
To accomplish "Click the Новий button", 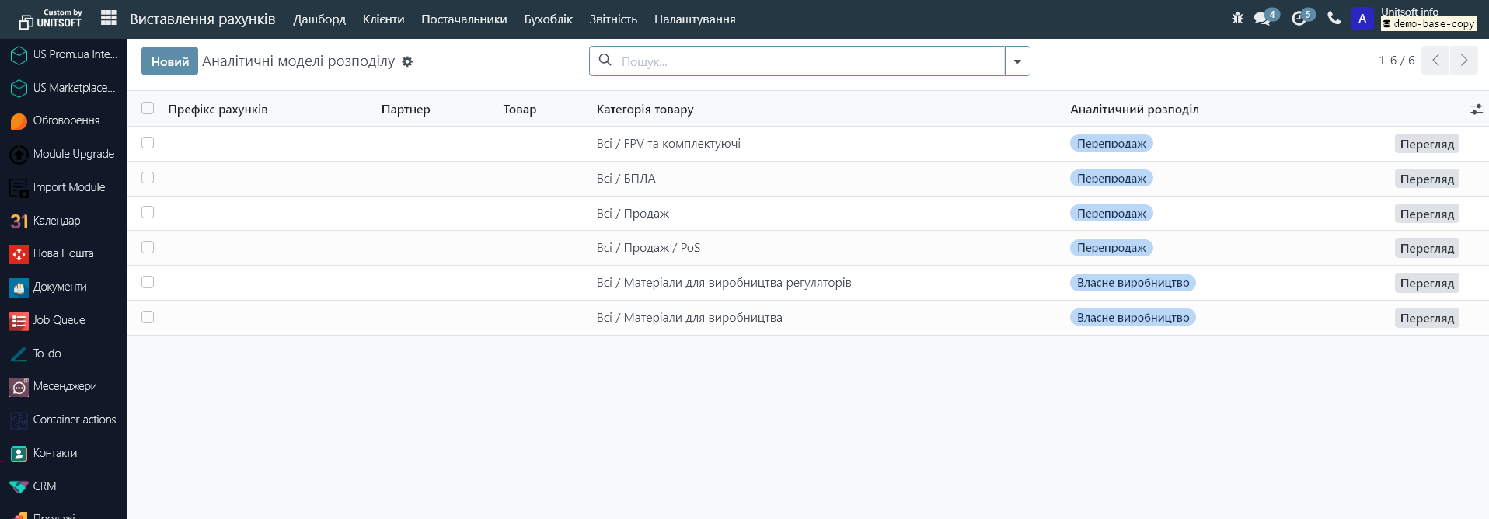I will 169,61.
